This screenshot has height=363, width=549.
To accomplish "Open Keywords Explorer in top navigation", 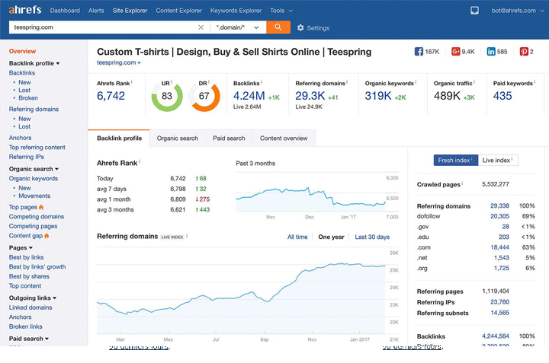I will 236,11.
